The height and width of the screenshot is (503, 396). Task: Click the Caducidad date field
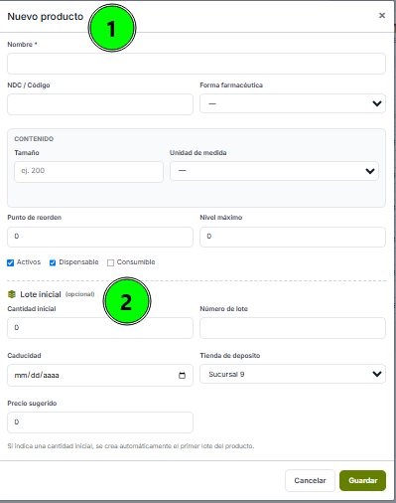100,375
